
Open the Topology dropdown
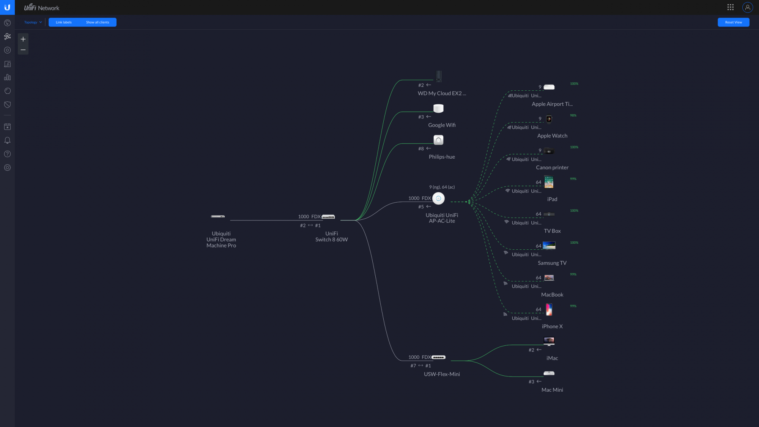click(33, 22)
